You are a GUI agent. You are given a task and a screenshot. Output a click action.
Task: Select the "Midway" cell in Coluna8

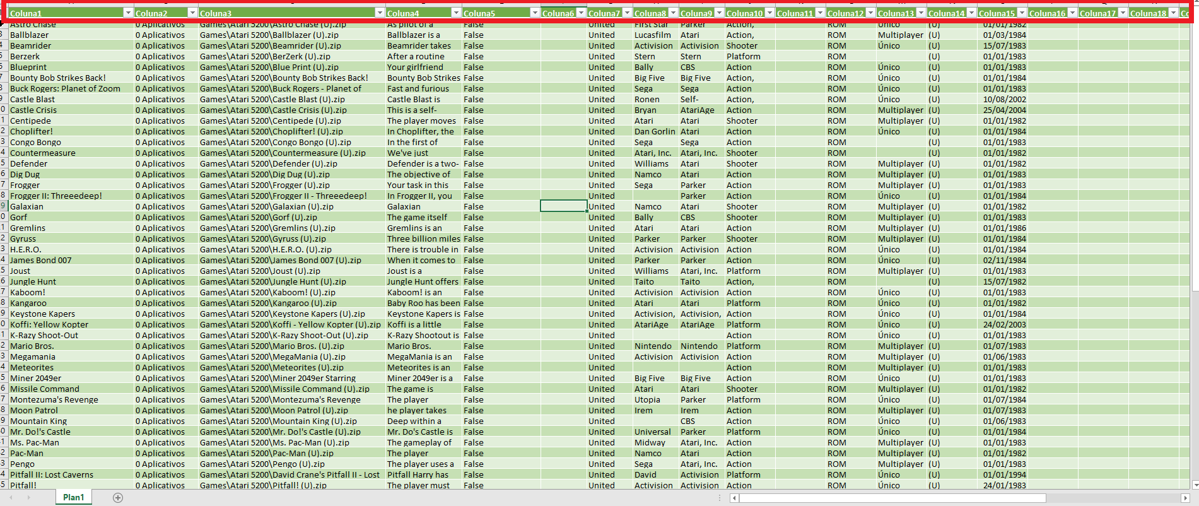[x=656, y=442]
